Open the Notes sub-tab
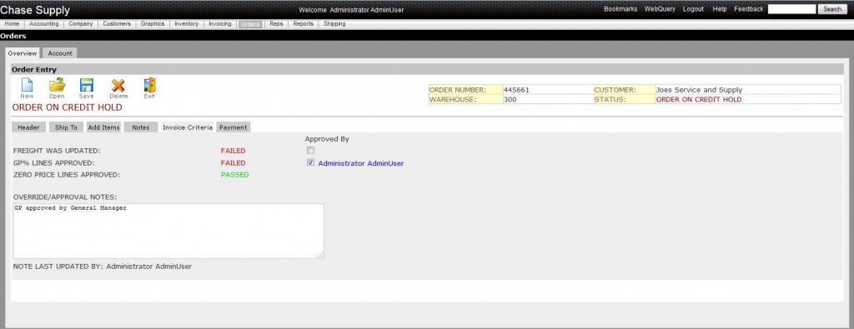This screenshot has width=854, height=329. click(x=140, y=127)
